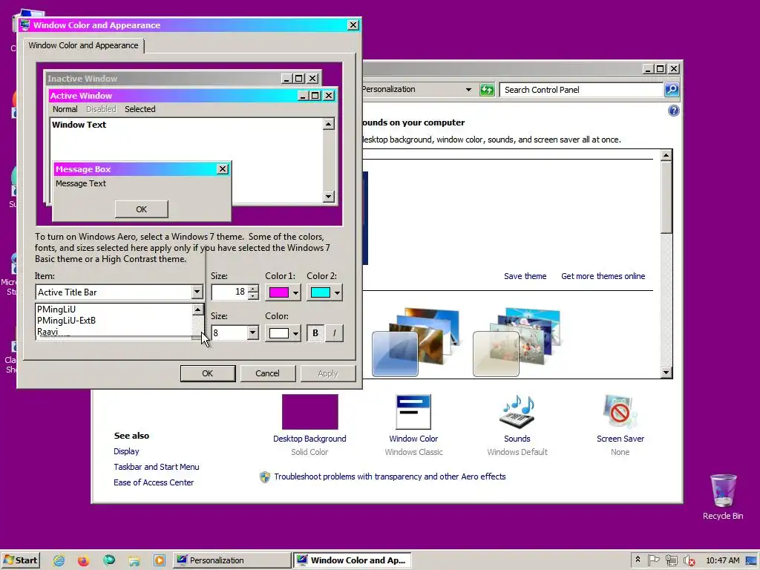Switch to Window Color and Appearance taskbar button

click(x=352, y=560)
